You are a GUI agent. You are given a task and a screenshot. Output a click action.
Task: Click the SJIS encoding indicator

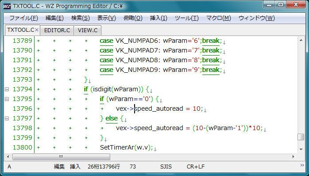(x=166, y=167)
